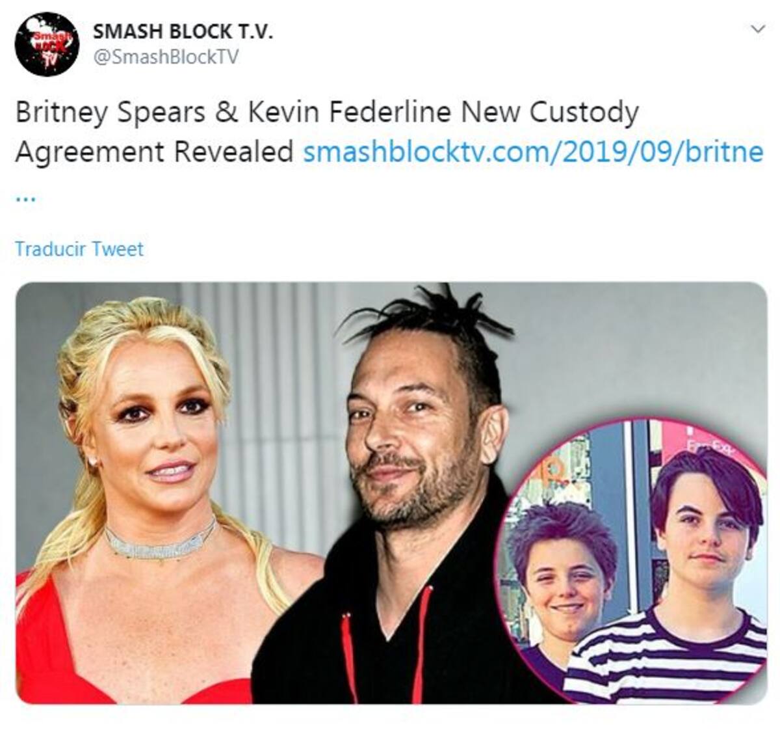Click the Smash Block TV profile avatar

pos(47,44)
